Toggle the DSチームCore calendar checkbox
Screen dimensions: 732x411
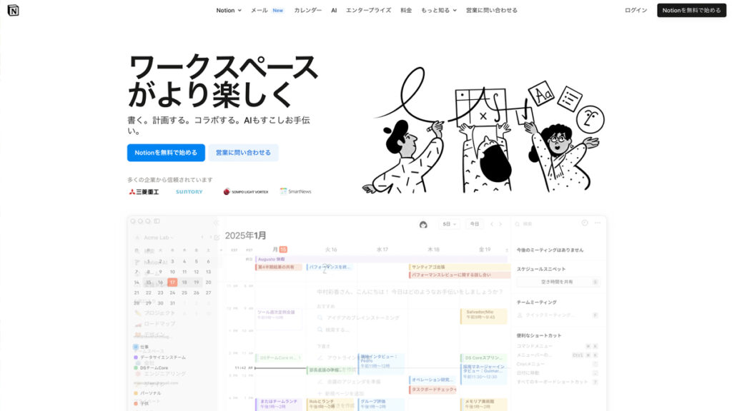pos(136,367)
